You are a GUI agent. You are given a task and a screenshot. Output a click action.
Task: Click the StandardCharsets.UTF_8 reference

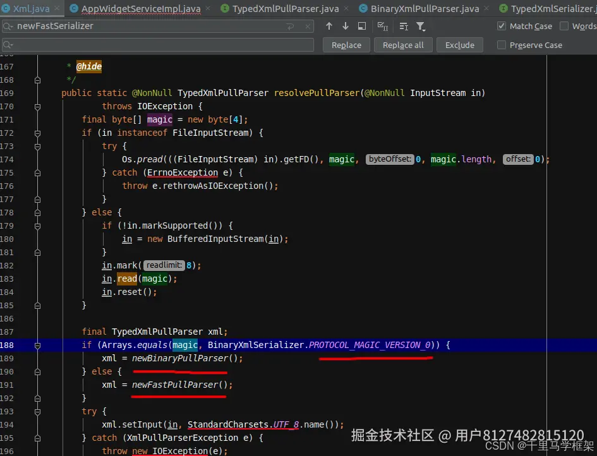tap(243, 424)
